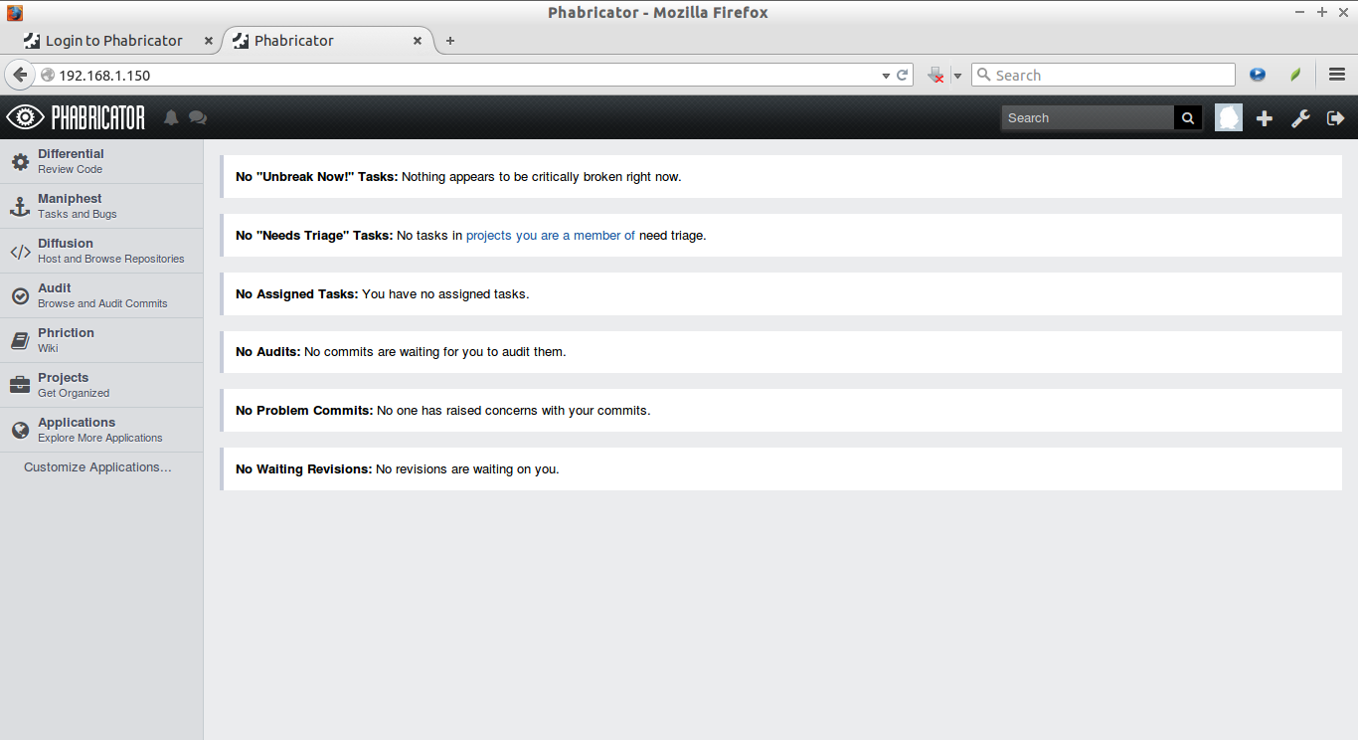Screen dimensions: 1358x740
Task: Click 'No Waiting Revisions:' heading
Action: pyautogui.click(x=304, y=469)
